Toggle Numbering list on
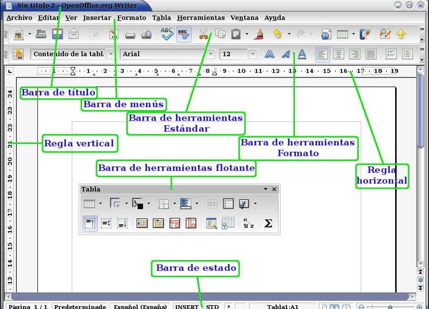 click(391, 54)
